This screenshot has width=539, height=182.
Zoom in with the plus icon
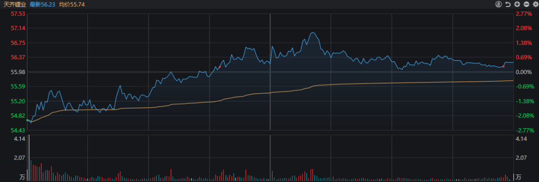(x=517, y=4)
